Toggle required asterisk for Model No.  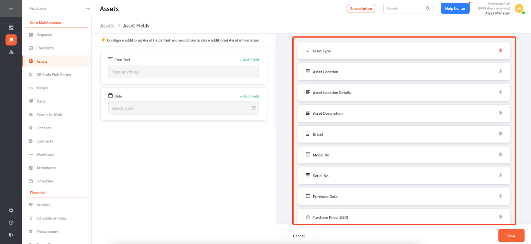pyautogui.click(x=500, y=154)
